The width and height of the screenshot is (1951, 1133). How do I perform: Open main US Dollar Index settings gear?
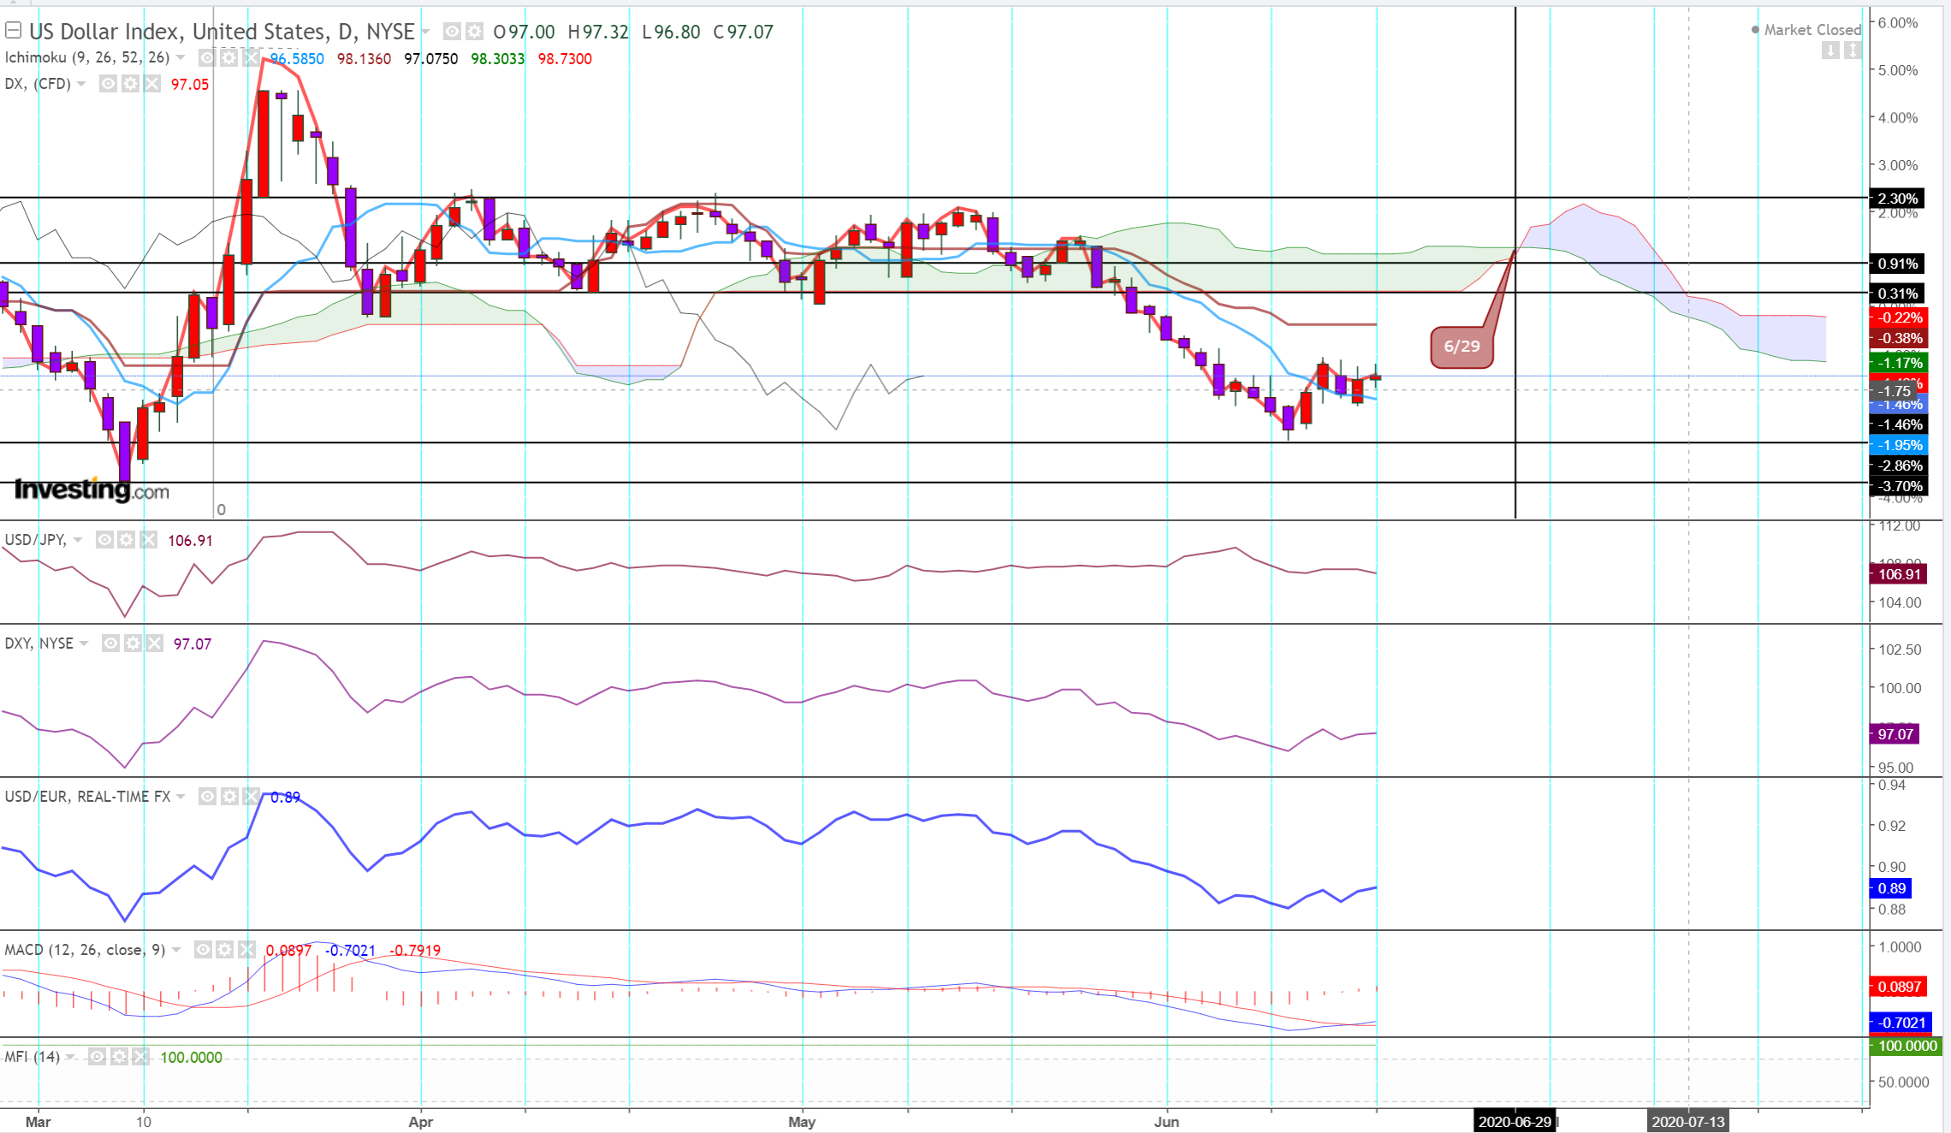(x=474, y=32)
